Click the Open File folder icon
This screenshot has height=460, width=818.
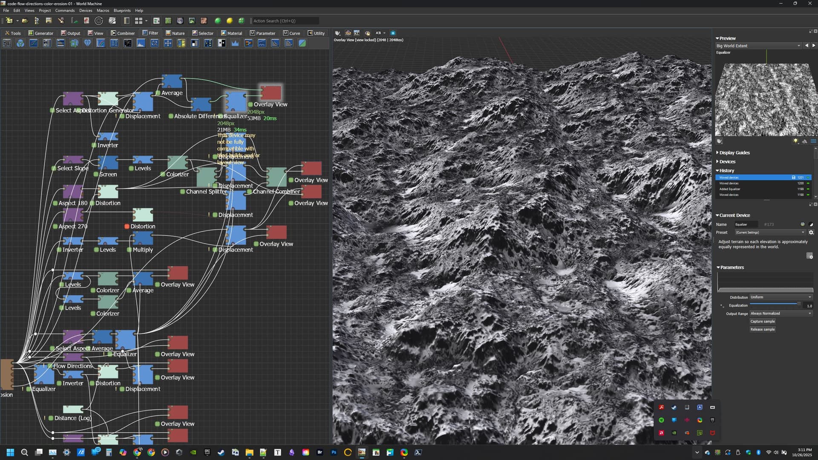pyautogui.click(x=25, y=20)
